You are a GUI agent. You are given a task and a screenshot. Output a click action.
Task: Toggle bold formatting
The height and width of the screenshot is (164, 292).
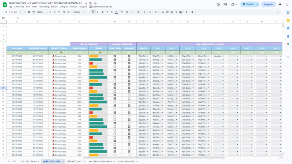(103, 12)
